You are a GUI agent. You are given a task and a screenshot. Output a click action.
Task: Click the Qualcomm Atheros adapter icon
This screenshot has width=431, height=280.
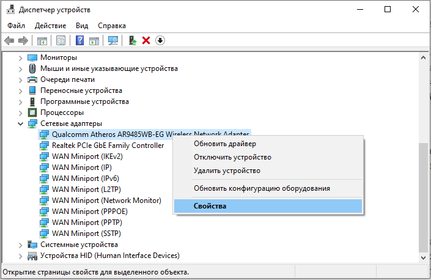44,134
